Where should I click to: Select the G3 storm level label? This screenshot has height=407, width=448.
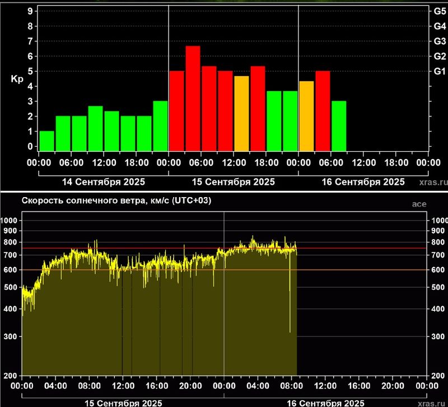tap(440, 41)
